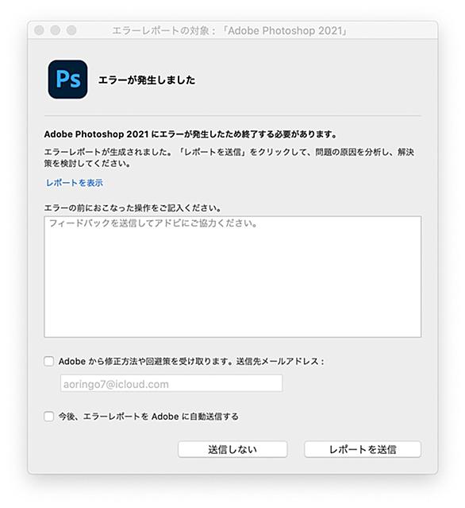Open the レポートを表示 link

[x=75, y=183]
